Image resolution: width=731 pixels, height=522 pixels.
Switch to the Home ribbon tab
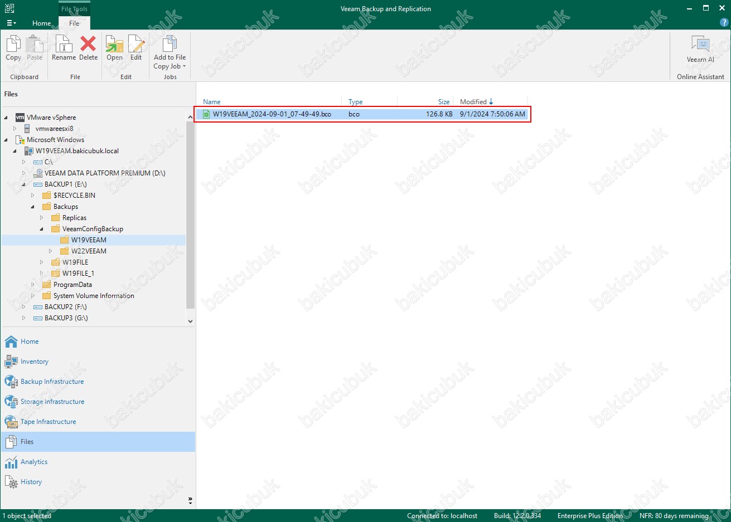pyautogui.click(x=41, y=23)
